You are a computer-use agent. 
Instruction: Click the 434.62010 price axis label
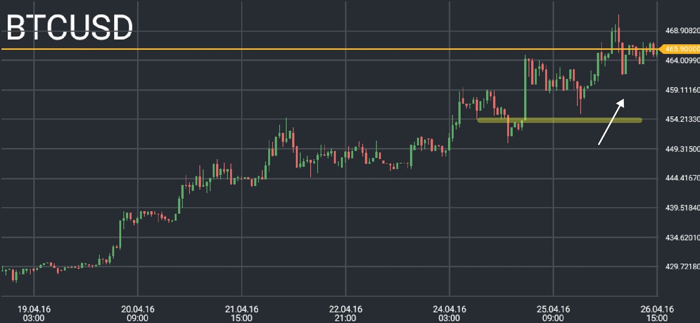[x=682, y=237]
